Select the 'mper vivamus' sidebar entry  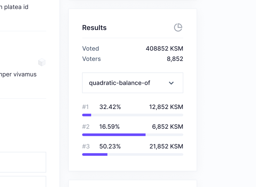click(x=19, y=74)
